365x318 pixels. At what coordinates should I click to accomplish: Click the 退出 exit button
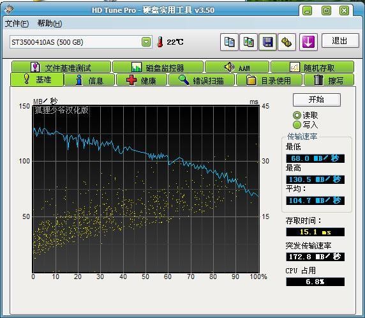tap(340, 41)
